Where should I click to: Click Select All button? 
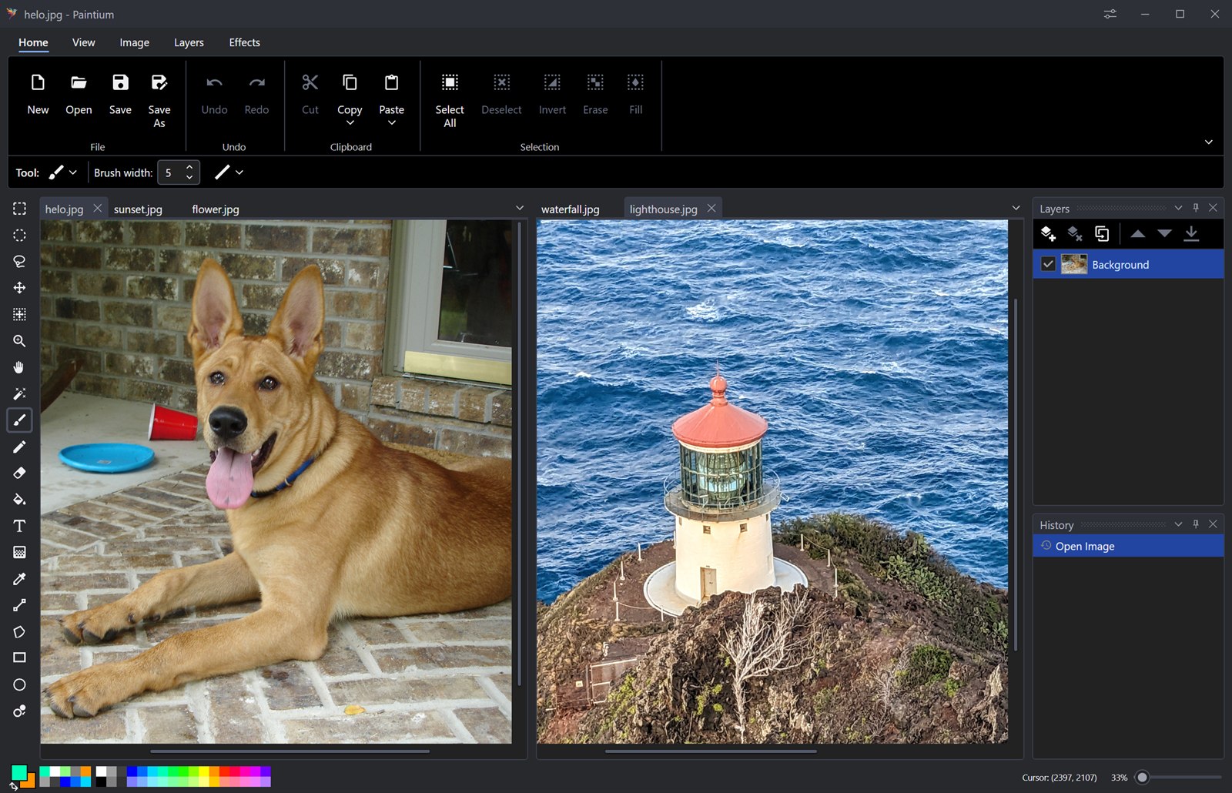pyautogui.click(x=450, y=100)
